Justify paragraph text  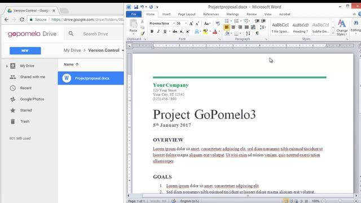click(246, 27)
